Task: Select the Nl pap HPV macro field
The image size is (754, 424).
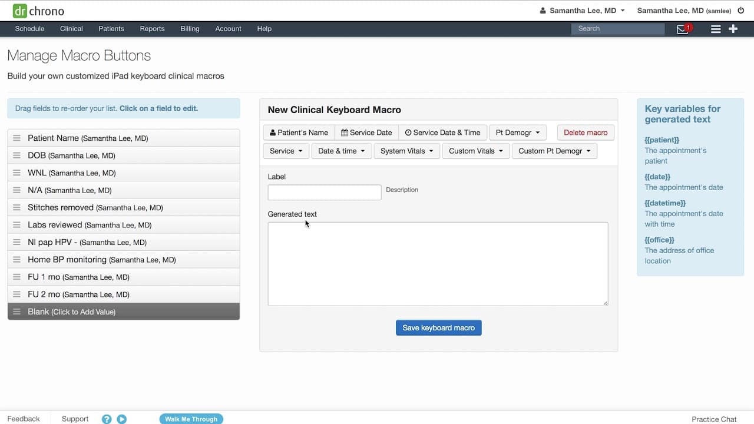Action: (x=124, y=243)
